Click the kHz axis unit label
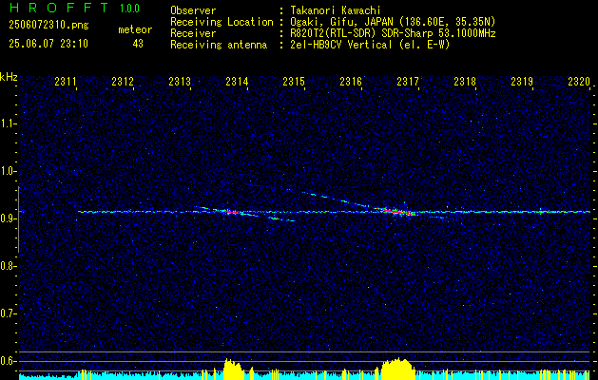Image resolution: width=598 pixels, height=380 pixels. [x=9, y=77]
